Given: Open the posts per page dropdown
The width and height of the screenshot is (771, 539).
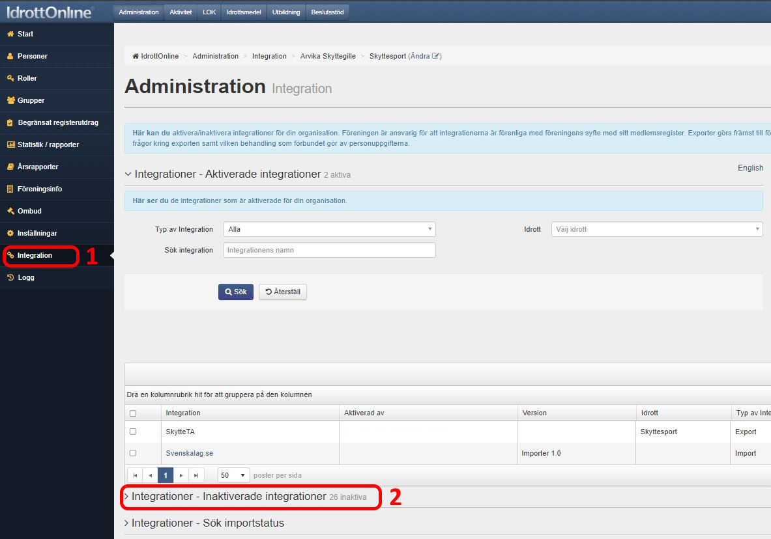Looking at the screenshot, I should [x=233, y=475].
